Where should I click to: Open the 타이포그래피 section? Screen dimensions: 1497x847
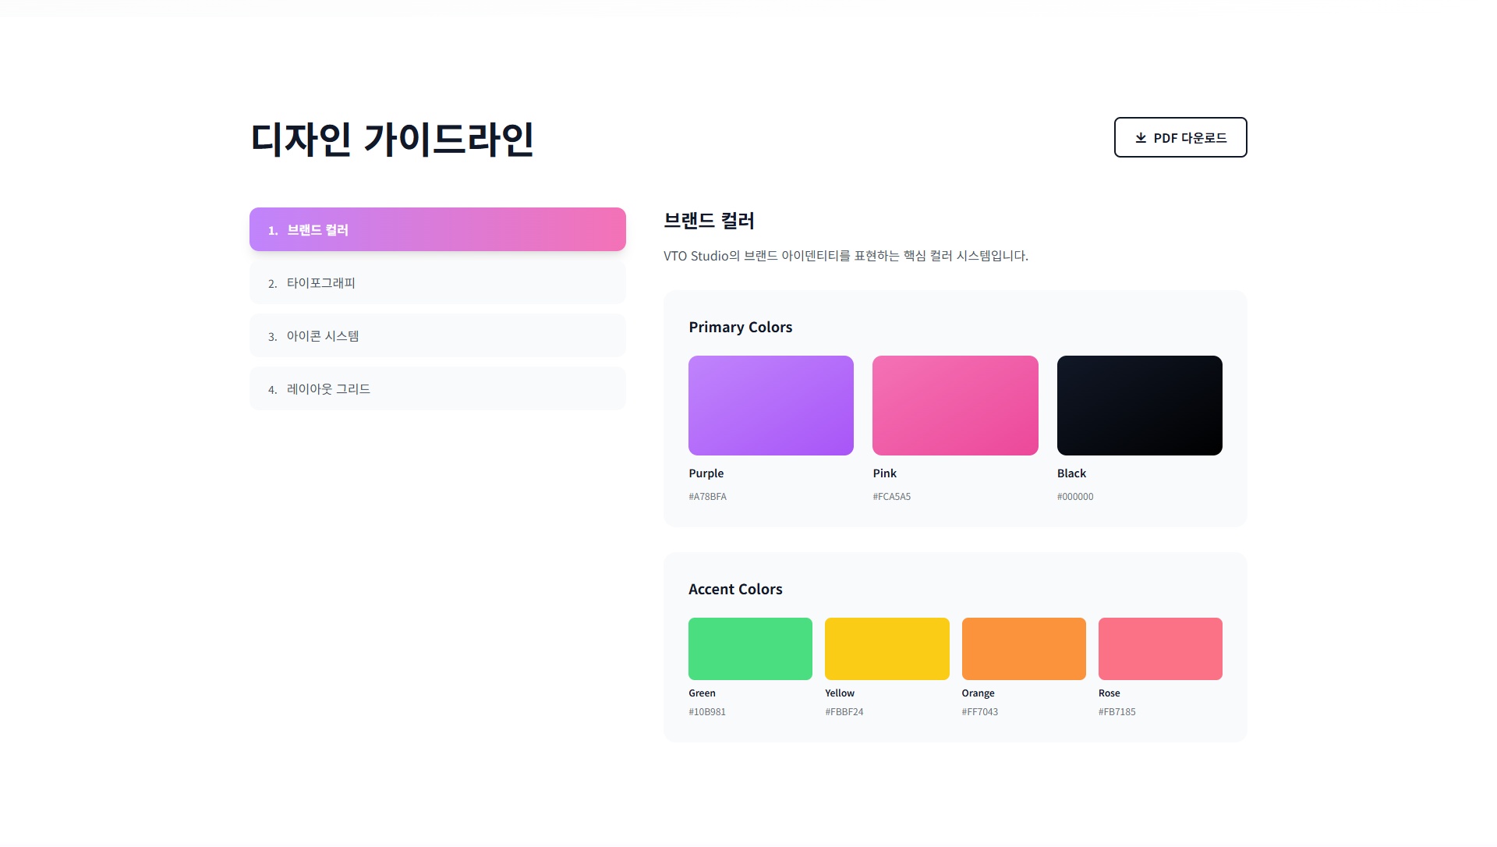437,282
